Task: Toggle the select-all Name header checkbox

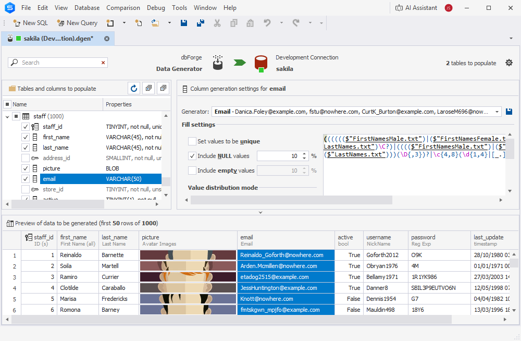Action: pos(7,104)
